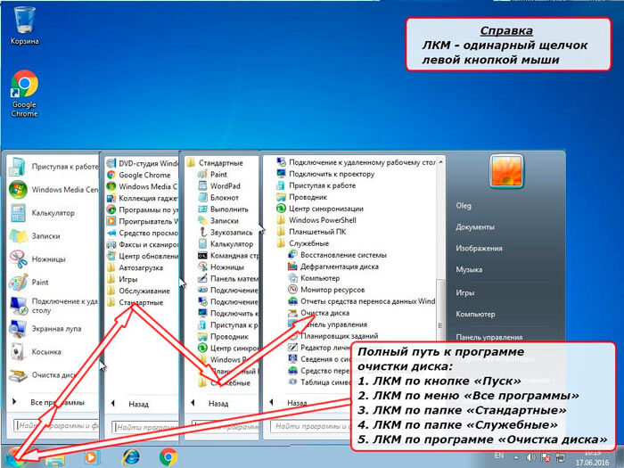
Task: Open Коллекция гаджетов entry
Action: click(143, 198)
